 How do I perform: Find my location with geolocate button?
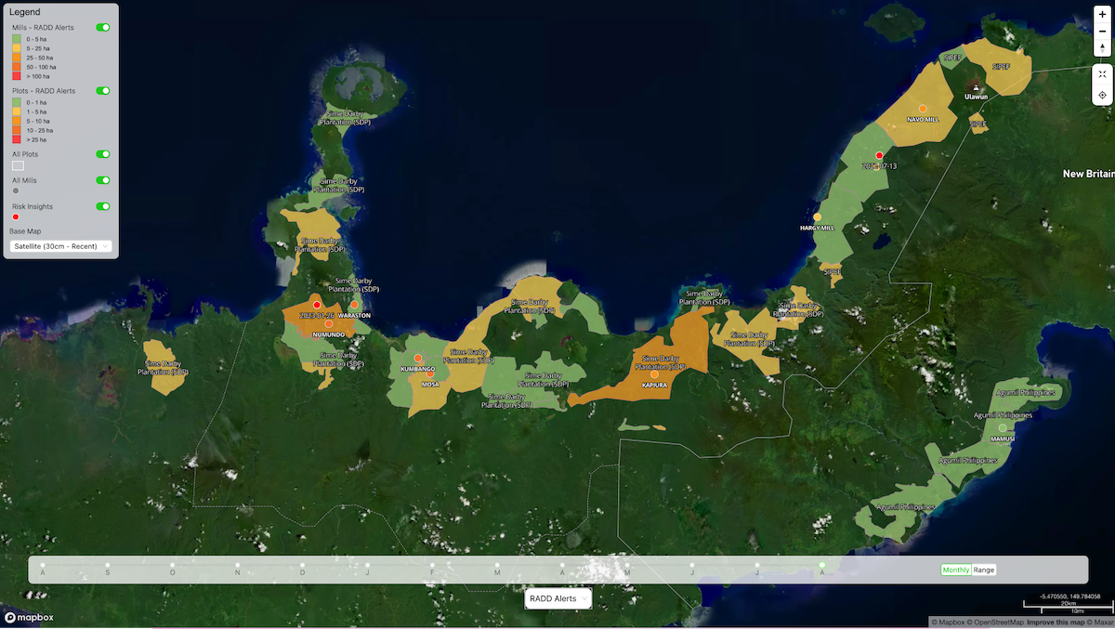point(1102,95)
